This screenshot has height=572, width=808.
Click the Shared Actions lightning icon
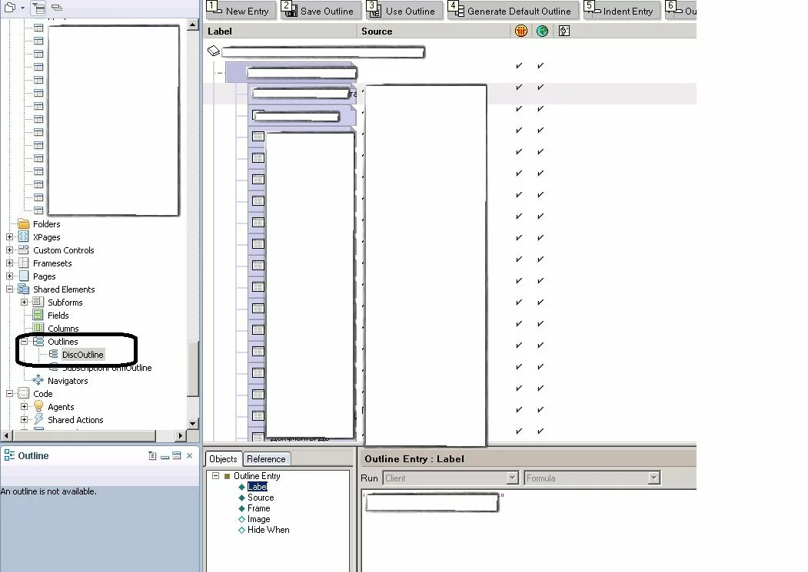pyautogui.click(x=38, y=420)
